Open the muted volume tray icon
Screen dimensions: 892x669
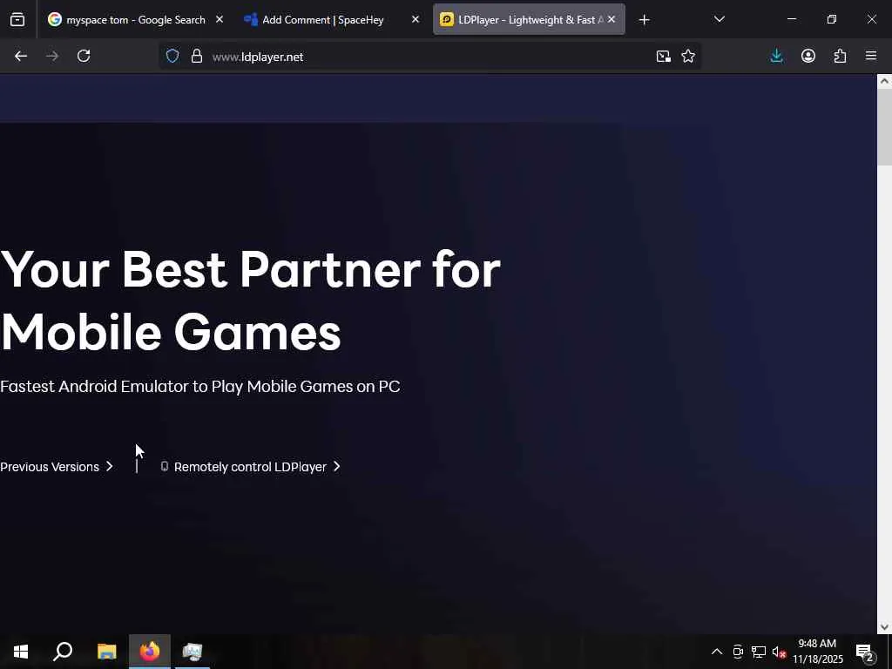[779, 652]
